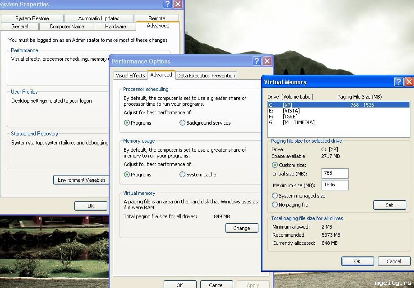This screenshot has height=288, width=414.
Task: Close the Performance Options dialog
Action: pyautogui.click(x=267, y=61)
